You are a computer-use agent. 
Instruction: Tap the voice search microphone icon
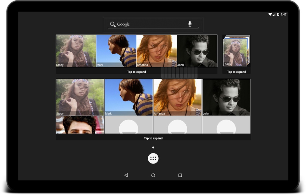[190, 24]
